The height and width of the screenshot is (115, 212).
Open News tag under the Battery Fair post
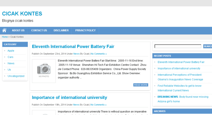[76, 54]
